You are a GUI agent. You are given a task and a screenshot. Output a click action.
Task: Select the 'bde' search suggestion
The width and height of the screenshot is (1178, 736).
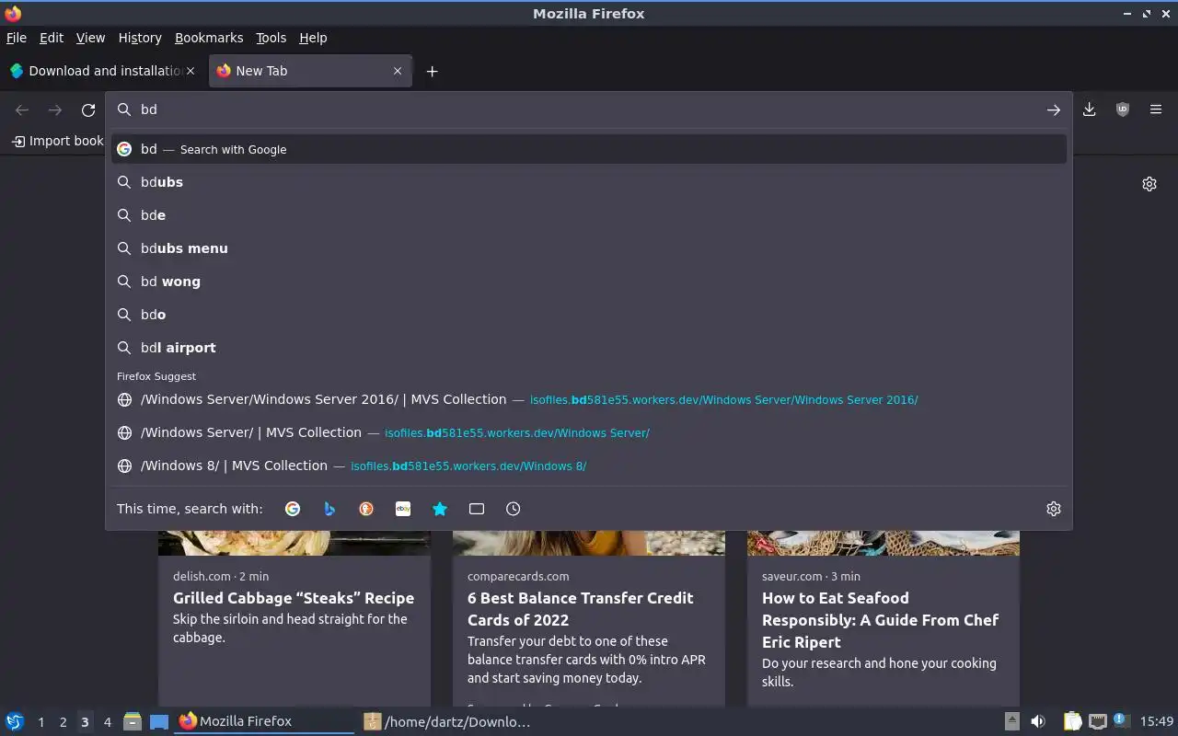589,215
